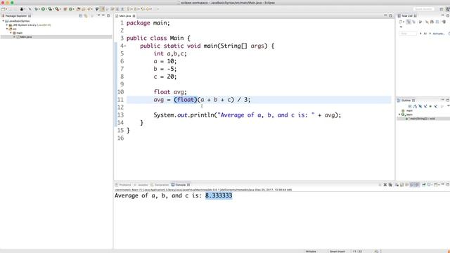Click the Open Type toolbar icon
The image size is (450, 253).
point(78,9)
